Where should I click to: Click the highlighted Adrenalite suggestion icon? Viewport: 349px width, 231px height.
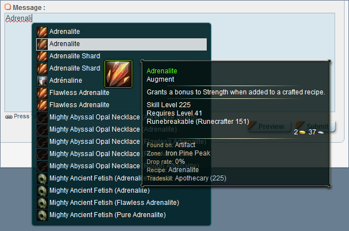coord(42,44)
